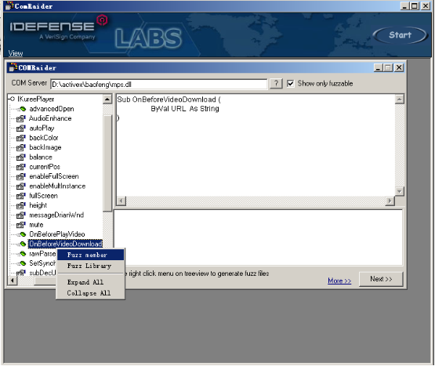The image size is (435, 366).
Task: Click the method icon beside rawParse
Action: tap(22, 254)
